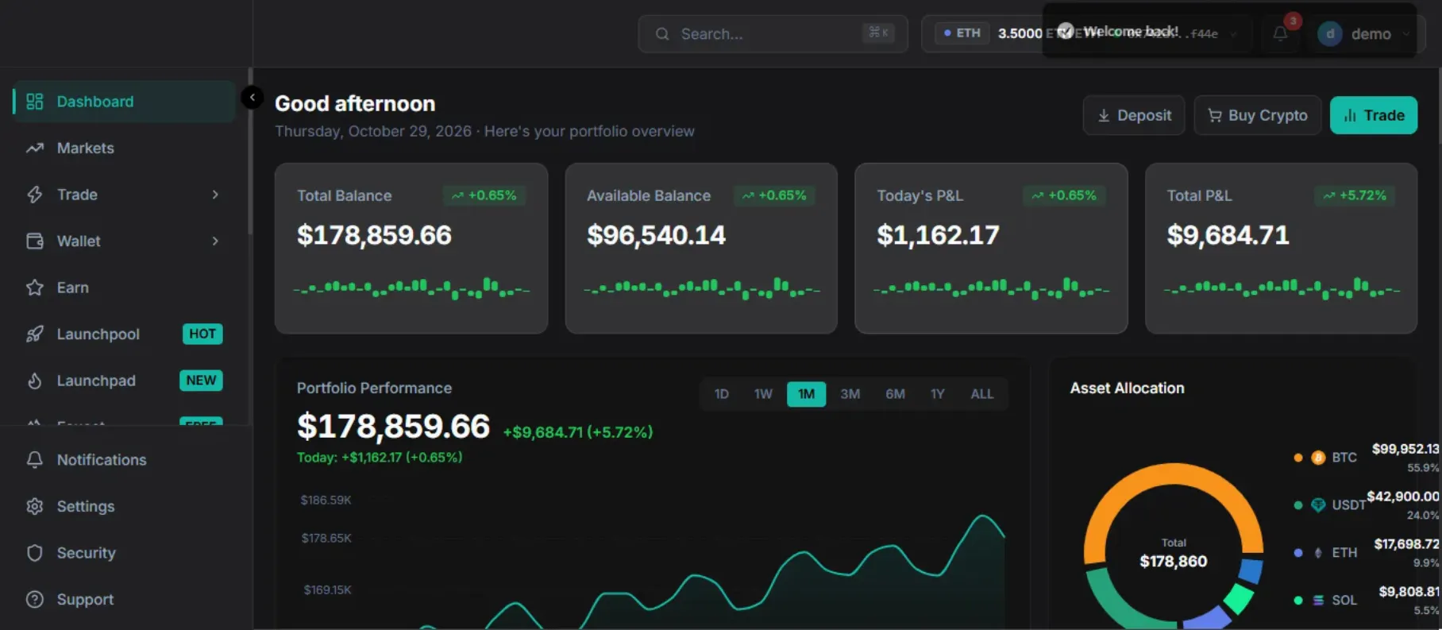Click the Security shield icon
This screenshot has height=630, width=1442.
pos(34,553)
